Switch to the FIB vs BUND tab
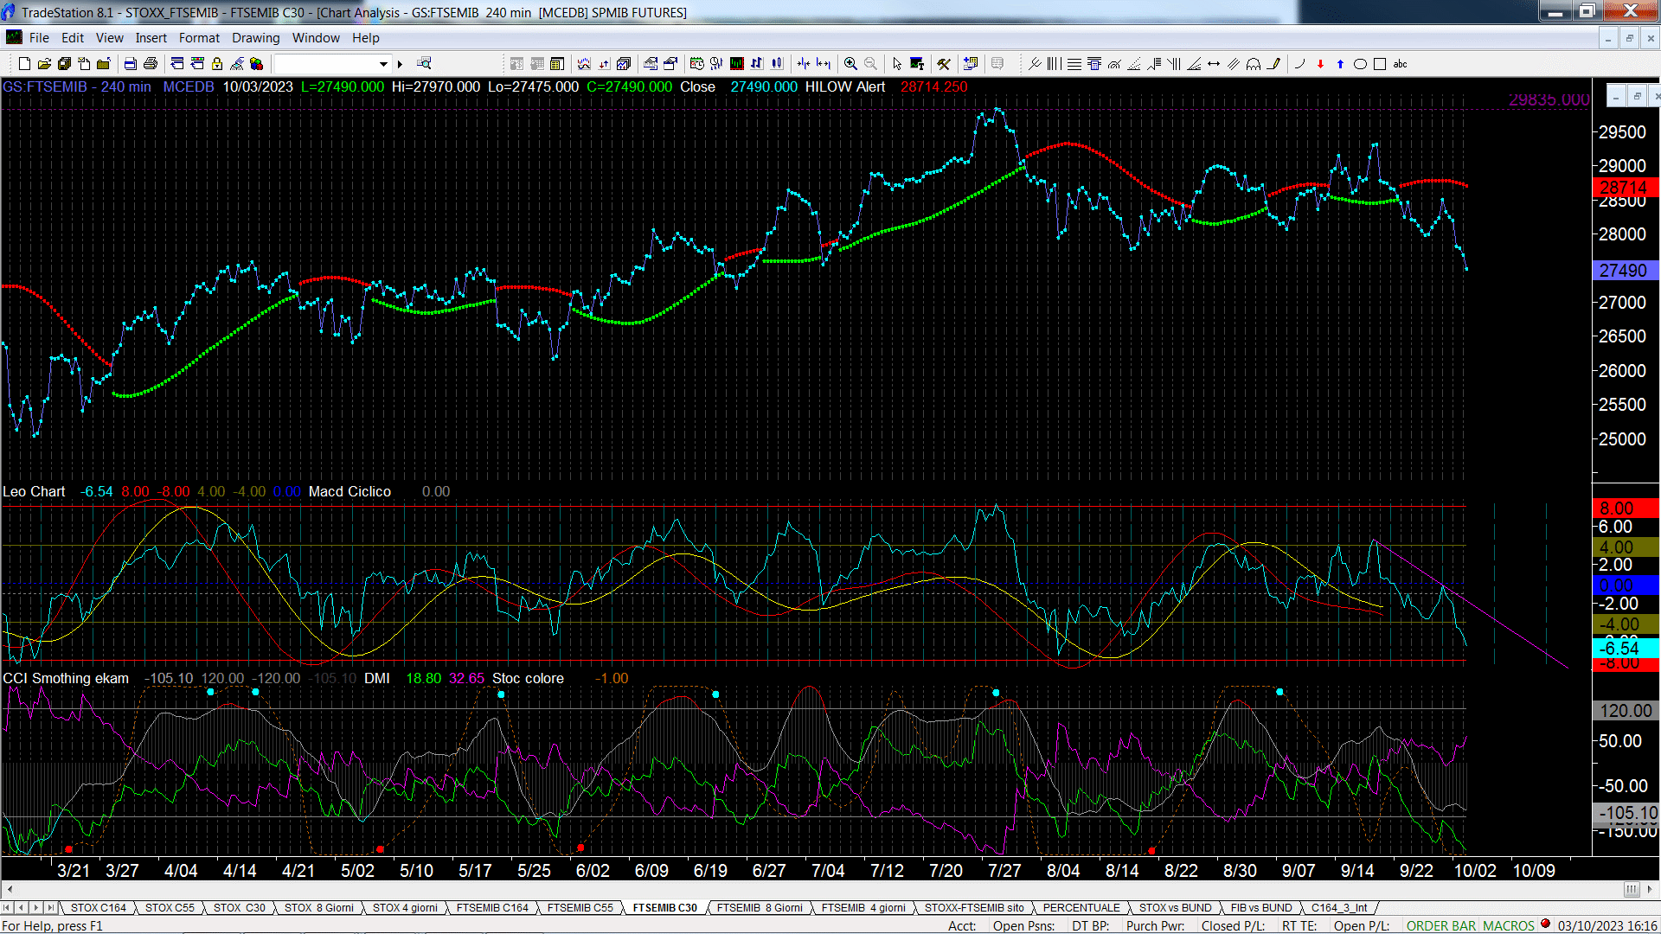1661x934 pixels. tap(1261, 908)
